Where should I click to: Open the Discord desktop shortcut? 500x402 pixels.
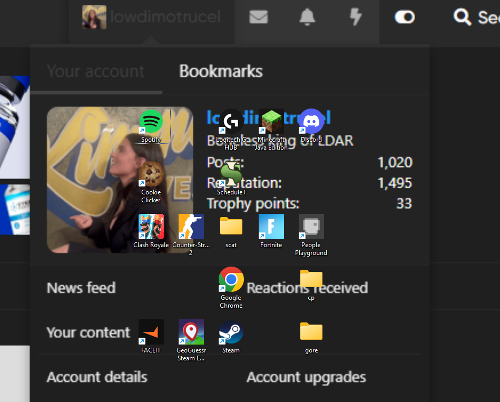[311, 126]
